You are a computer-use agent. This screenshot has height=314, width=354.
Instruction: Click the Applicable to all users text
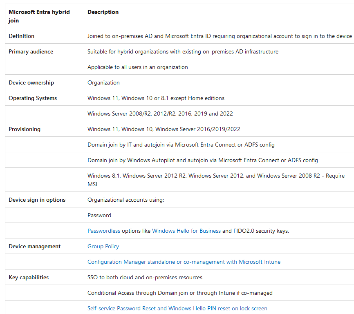coord(138,67)
